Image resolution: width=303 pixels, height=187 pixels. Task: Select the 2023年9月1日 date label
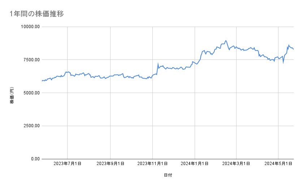point(110,164)
